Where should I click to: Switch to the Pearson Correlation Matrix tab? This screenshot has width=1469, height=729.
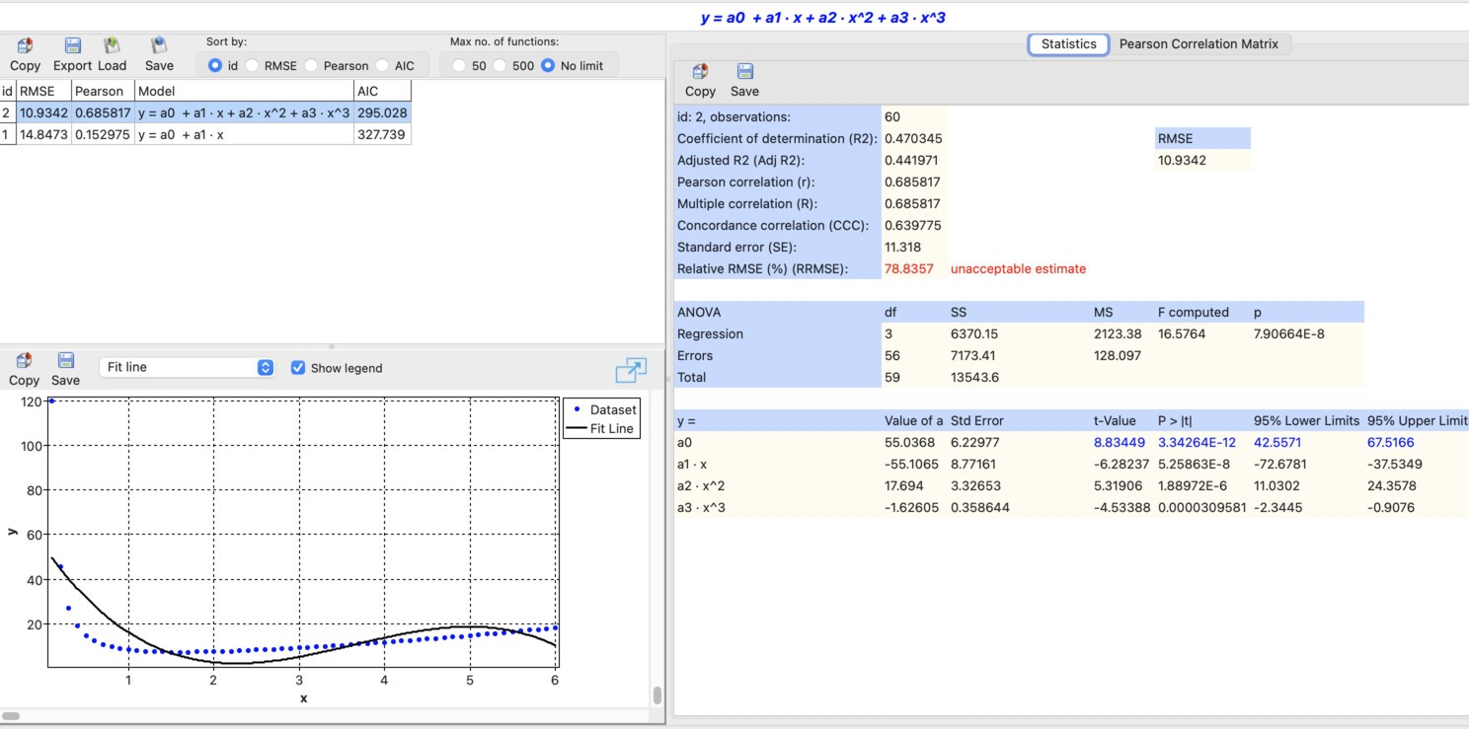pos(1199,43)
